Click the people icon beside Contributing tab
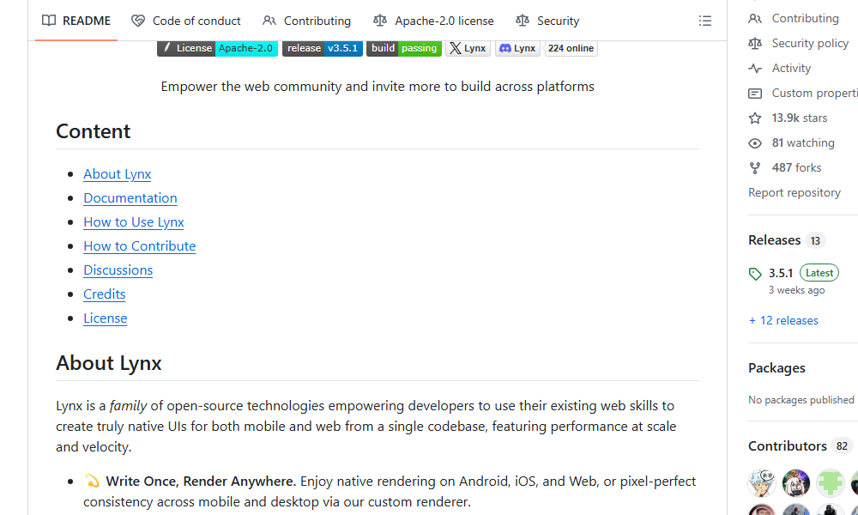858x515 pixels. tap(269, 21)
